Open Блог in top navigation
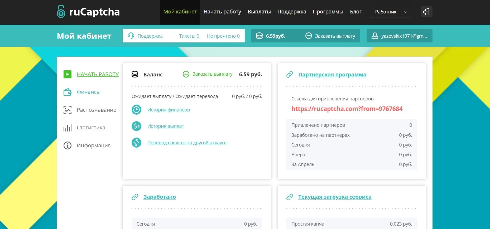 pyautogui.click(x=356, y=12)
